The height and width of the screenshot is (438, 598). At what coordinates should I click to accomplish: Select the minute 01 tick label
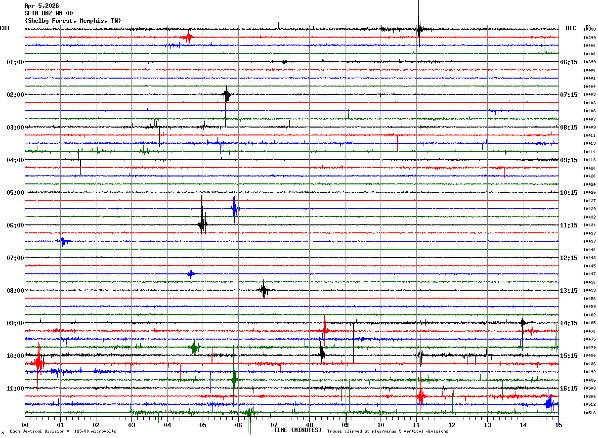(60, 425)
